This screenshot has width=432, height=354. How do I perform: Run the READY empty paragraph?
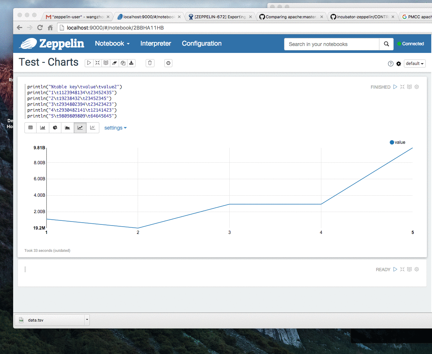click(395, 269)
